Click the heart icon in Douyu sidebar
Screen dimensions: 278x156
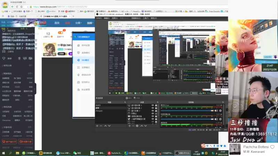[x=4, y=31]
